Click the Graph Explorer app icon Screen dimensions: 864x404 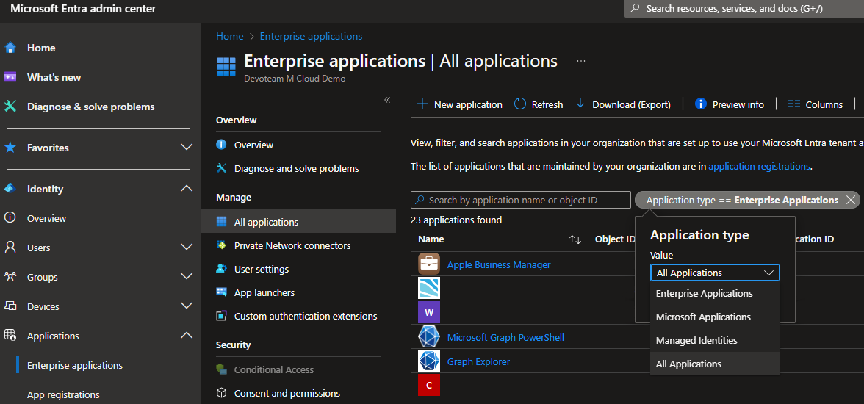pyautogui.click(x=429, y=361)
